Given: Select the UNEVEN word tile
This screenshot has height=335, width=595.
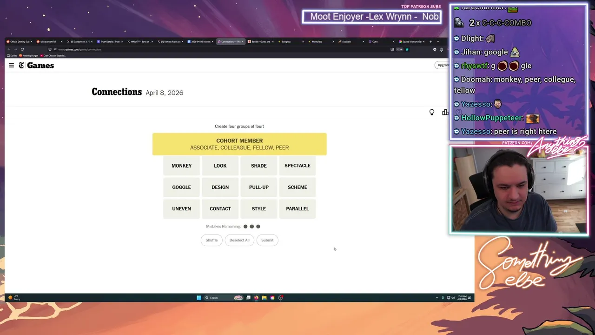Looking at the screenshot, I should coord(181,208).
